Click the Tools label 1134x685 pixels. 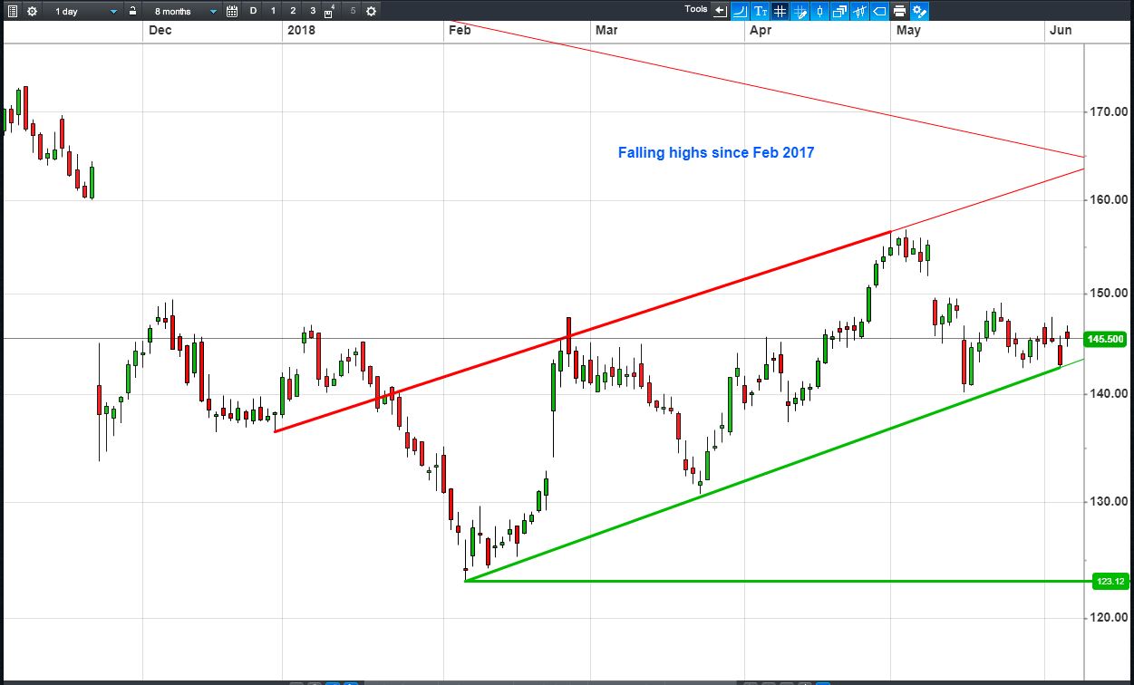pos(696,9)
